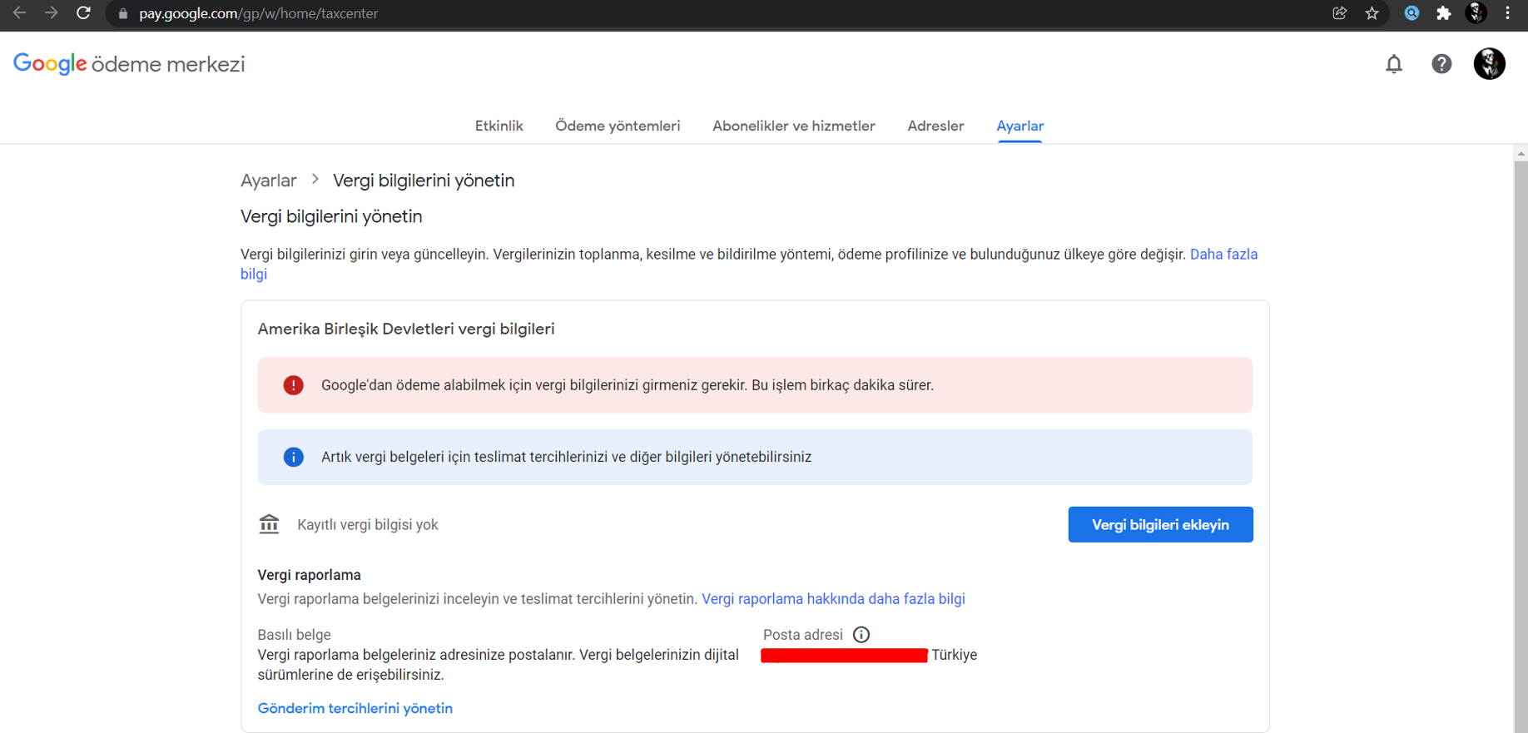Screen dimensions: 1528x733
Task: Click the scrollbar up arrow
Action: click(1521, 153)
